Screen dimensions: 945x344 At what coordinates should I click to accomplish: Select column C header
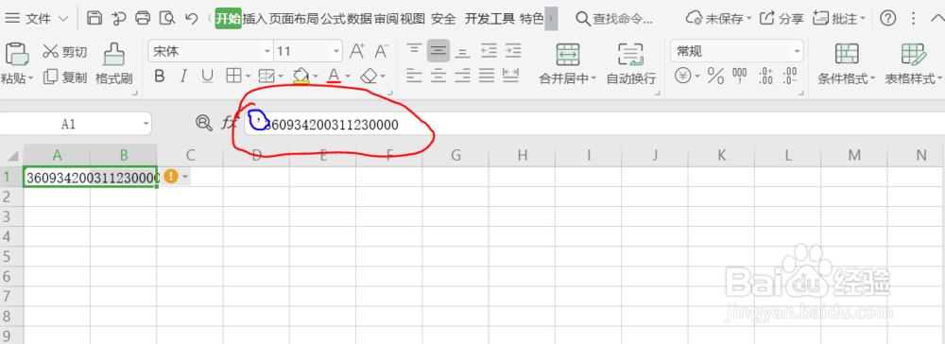coord(190,155)
